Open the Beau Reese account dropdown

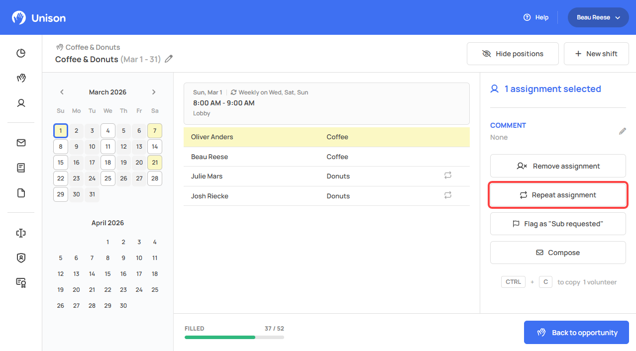point(598,17)
